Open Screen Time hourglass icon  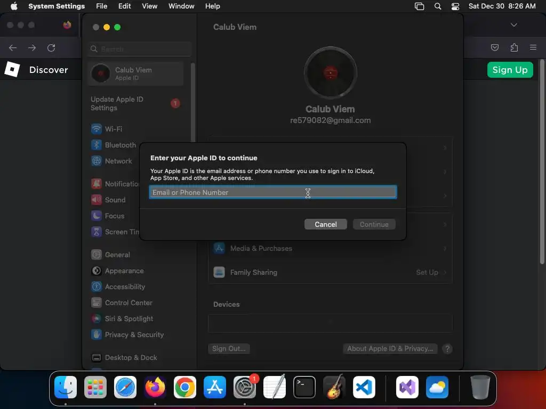click(x=97, y=232)
